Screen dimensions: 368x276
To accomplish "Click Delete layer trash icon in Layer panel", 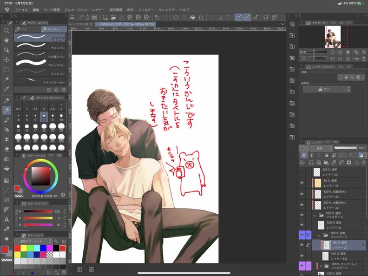I will (x=364, y=162).
